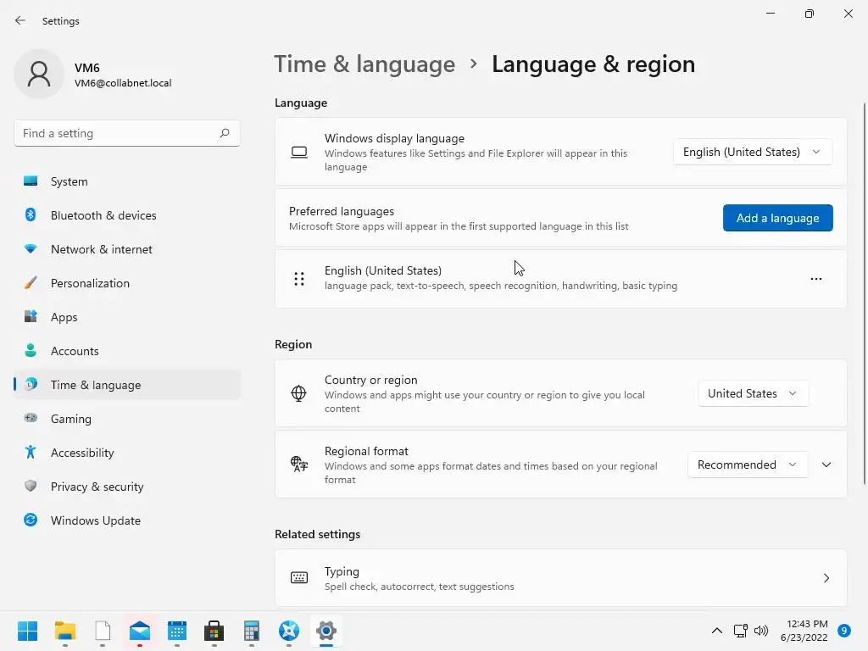Click the network icon in system tray
This screenshot has height=651, width=868.
point(740,631)
